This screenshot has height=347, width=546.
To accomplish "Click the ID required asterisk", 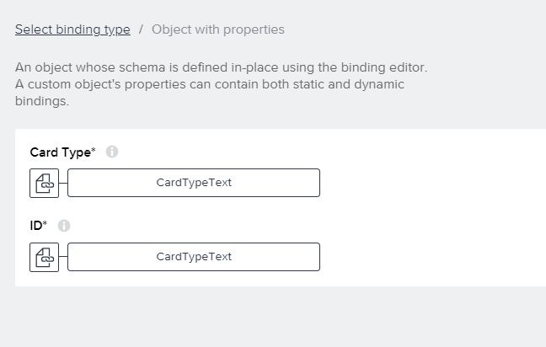I will (45, 223).
